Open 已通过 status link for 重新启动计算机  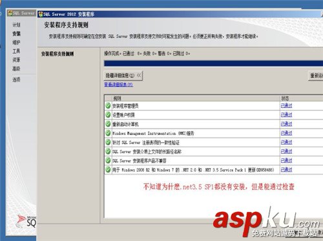pyautogui.click(x=286, y=124)
